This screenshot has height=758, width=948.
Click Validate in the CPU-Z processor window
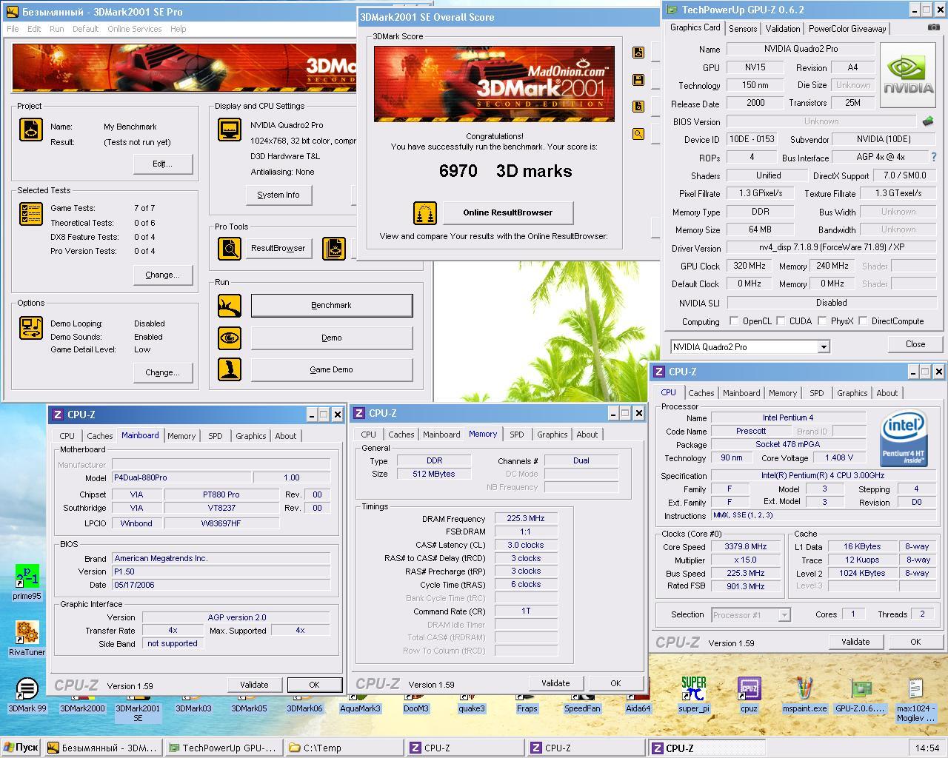855,642
